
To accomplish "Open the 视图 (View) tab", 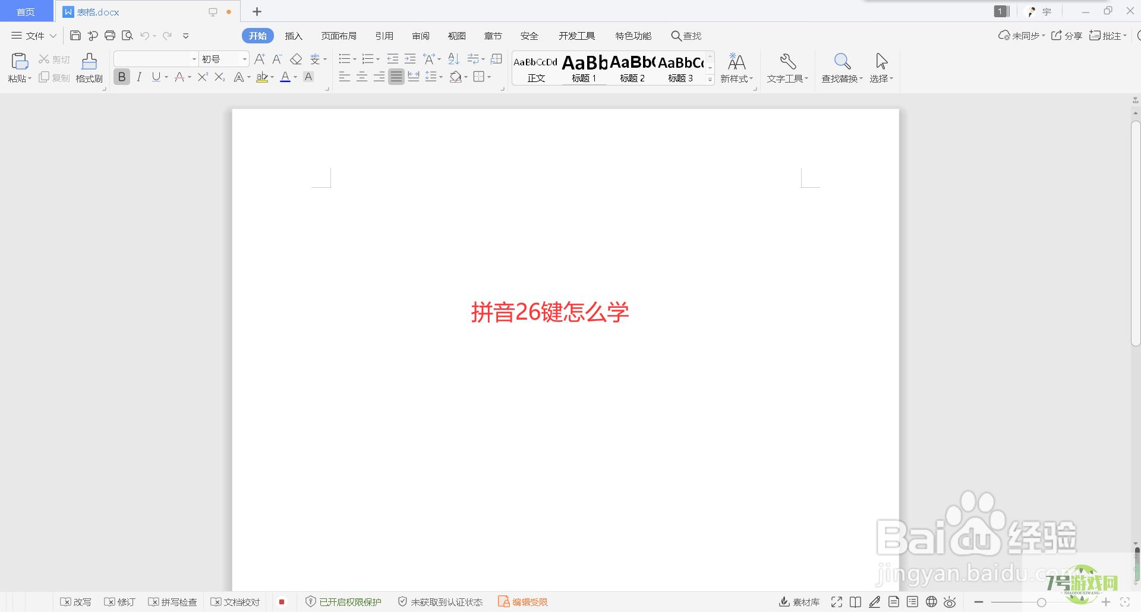I will coord(457,36).
